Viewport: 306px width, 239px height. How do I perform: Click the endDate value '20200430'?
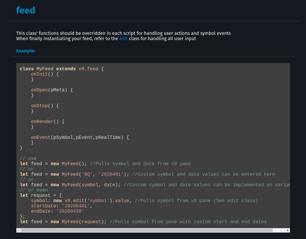(x=70, y=211)
